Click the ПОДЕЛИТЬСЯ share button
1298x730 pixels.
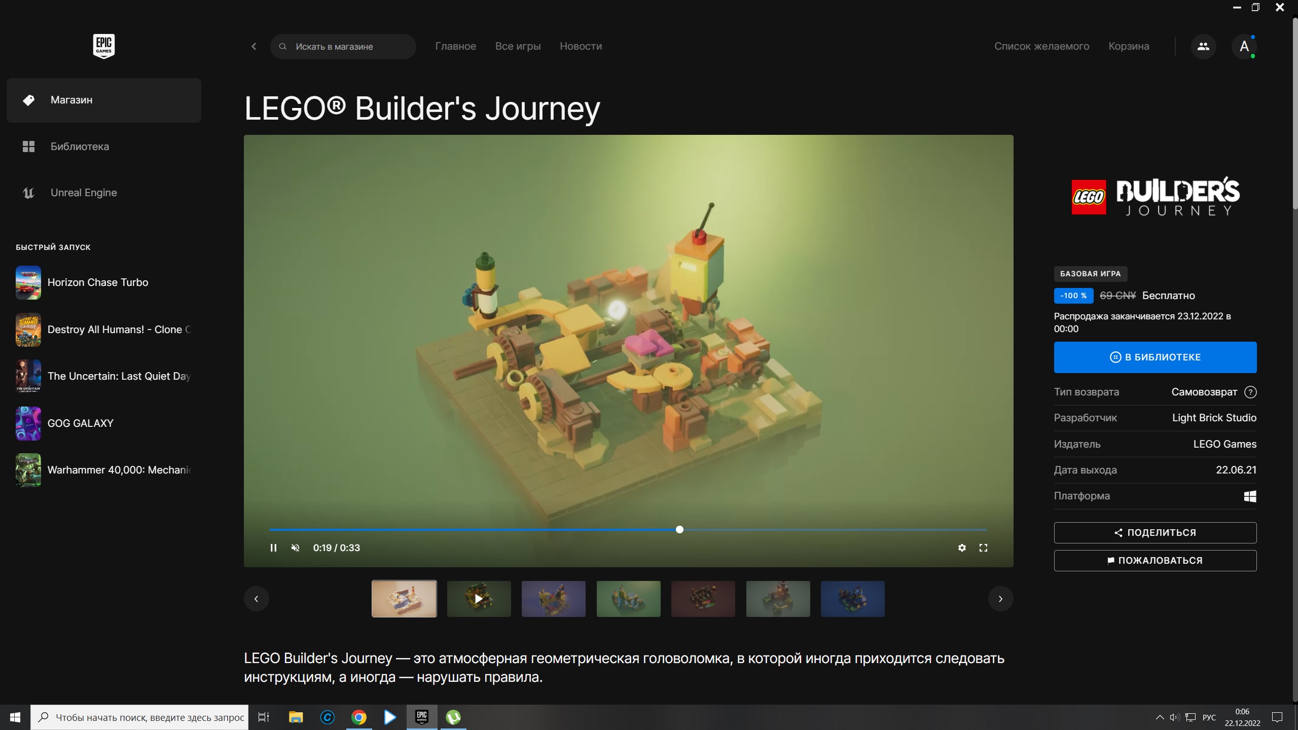[x=1155, y=532]
